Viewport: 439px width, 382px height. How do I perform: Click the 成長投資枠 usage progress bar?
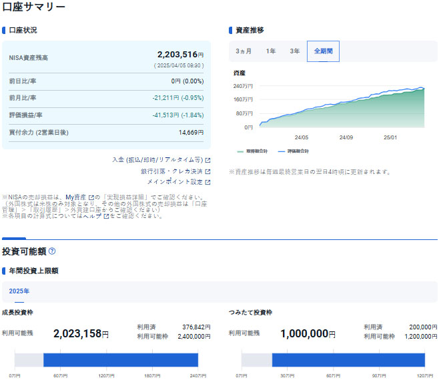[x=107, y=360]
